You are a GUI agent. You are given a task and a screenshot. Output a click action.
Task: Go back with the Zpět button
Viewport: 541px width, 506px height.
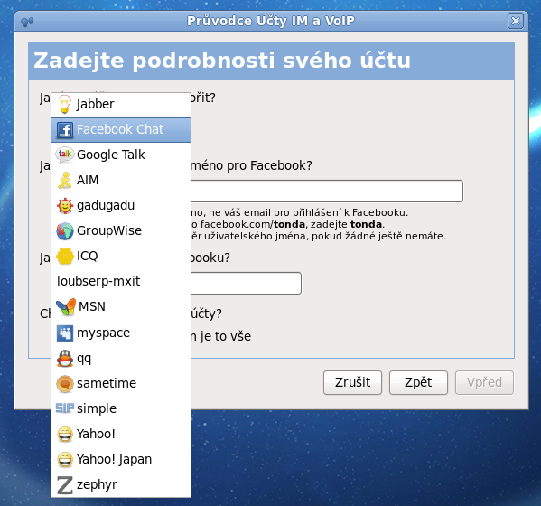coord(418,383)
